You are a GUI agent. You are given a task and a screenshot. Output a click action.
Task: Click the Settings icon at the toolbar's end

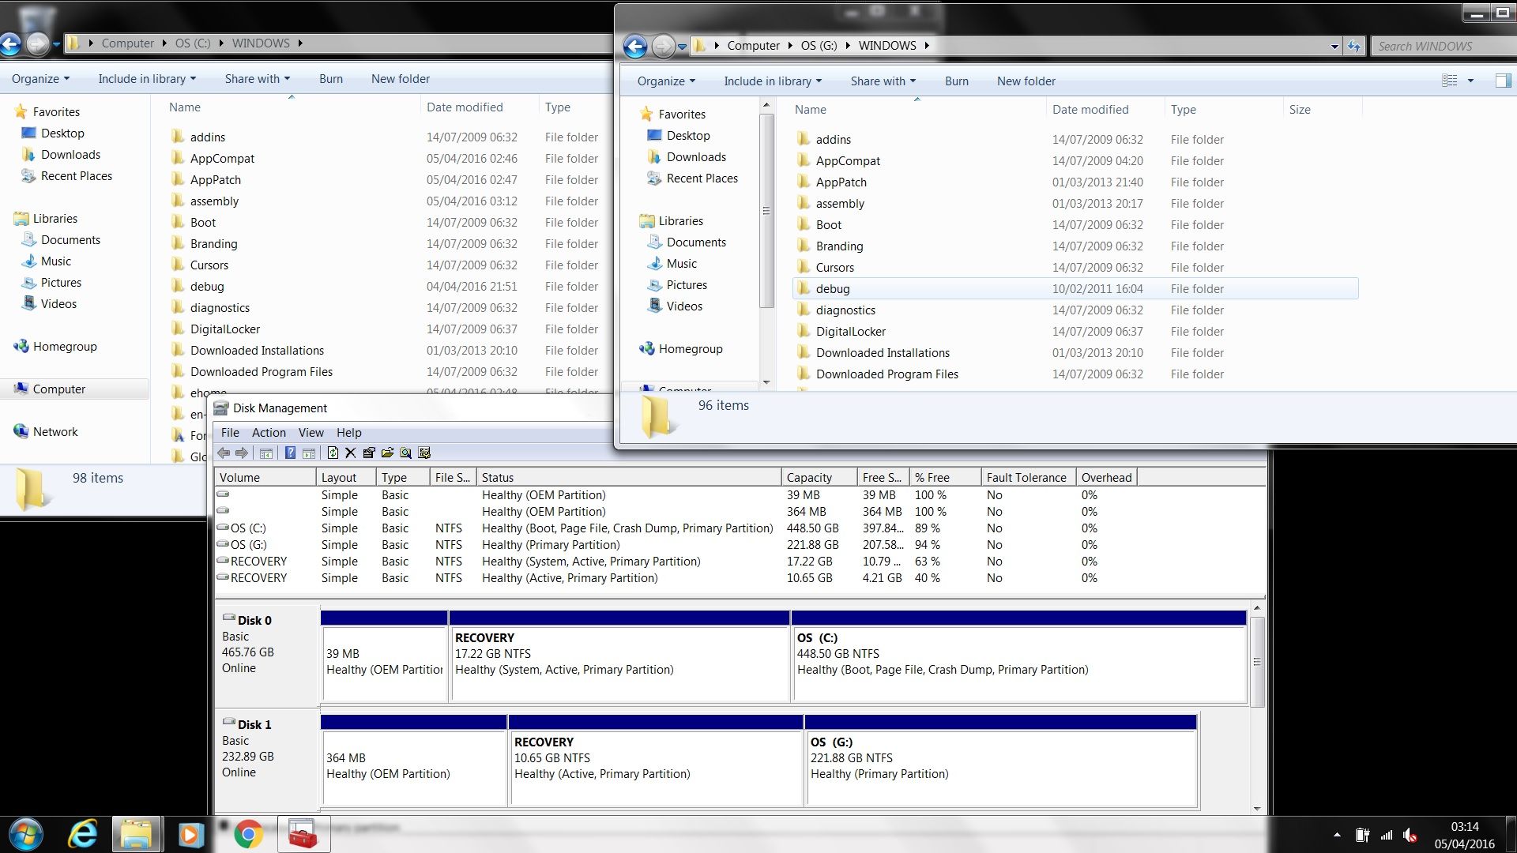coord(424,453)
